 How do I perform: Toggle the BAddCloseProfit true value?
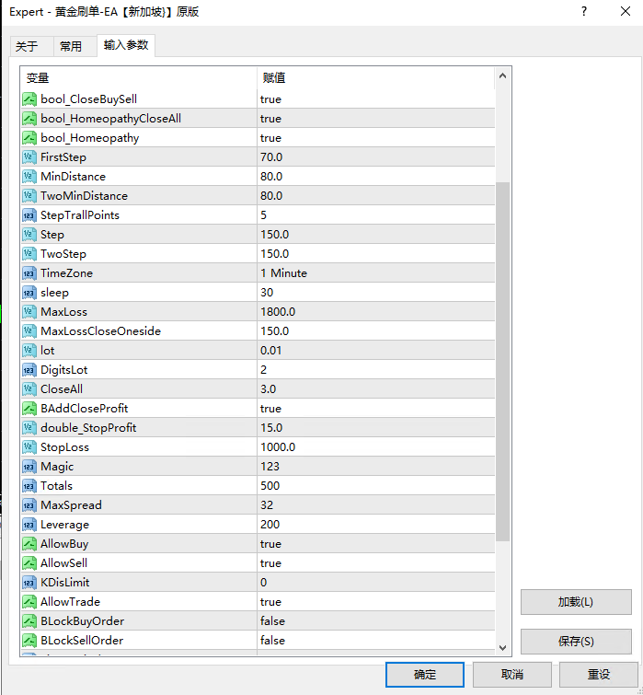270,409
